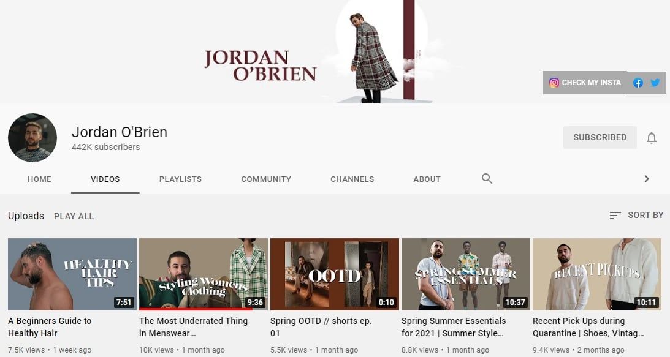Click title A Beginners Guide to Healthy Hair

50,327
